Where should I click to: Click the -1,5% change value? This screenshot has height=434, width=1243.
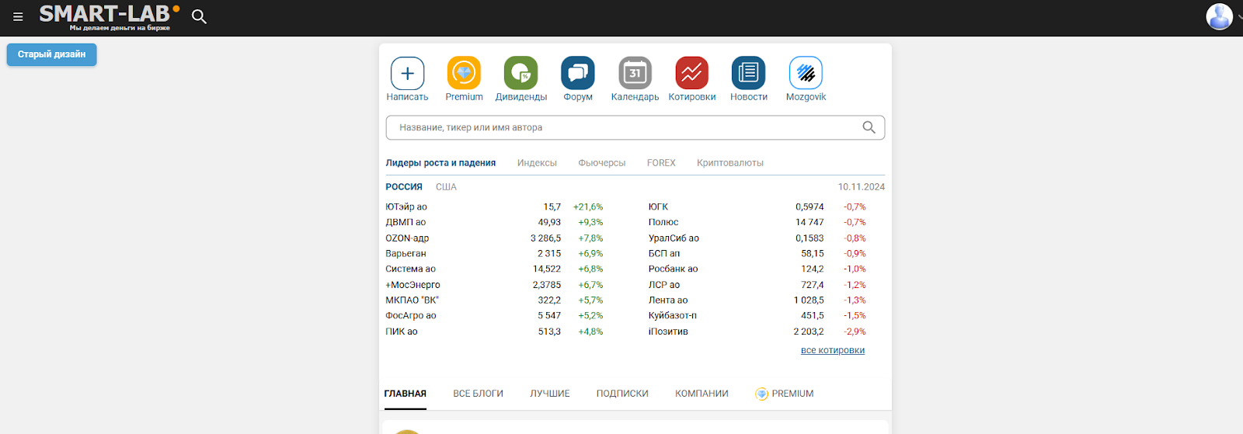(855, 316)
